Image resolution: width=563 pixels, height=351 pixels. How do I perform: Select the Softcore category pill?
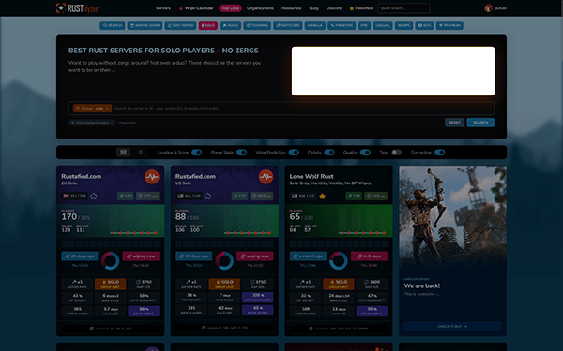(288, 25)
